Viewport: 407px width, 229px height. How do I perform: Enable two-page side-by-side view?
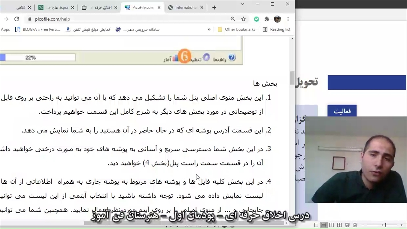coord(332,225)
